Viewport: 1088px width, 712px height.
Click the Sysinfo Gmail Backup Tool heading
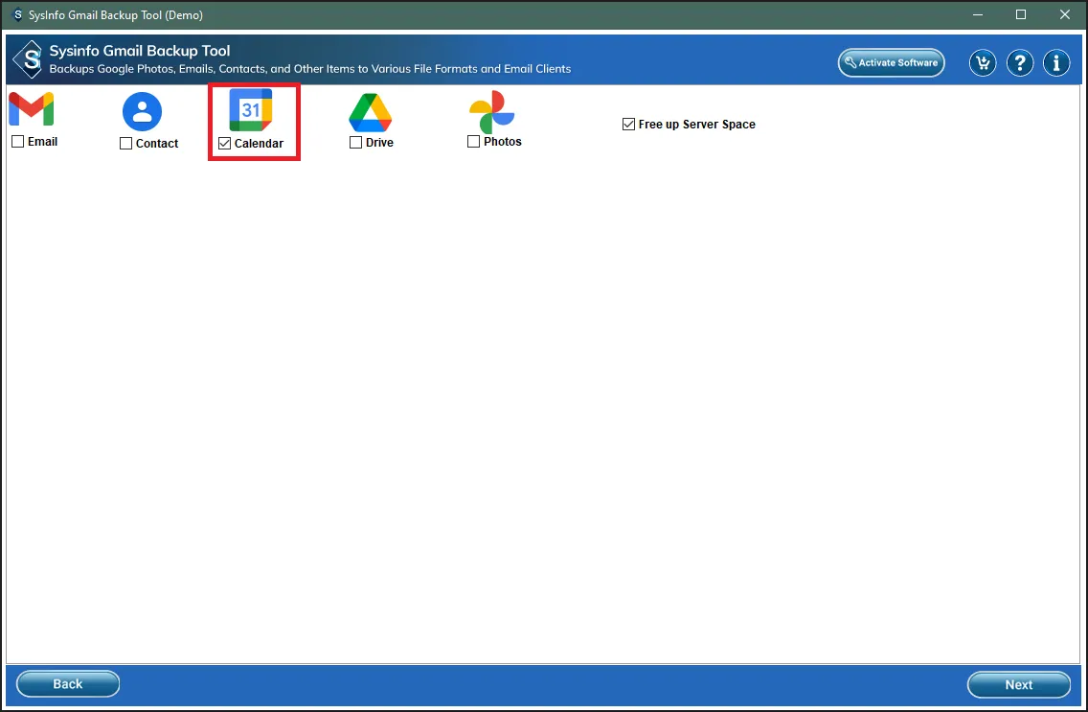[x=140, y=51]
